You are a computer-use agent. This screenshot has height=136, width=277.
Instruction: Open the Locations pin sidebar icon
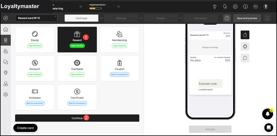(x=6, y=73)
